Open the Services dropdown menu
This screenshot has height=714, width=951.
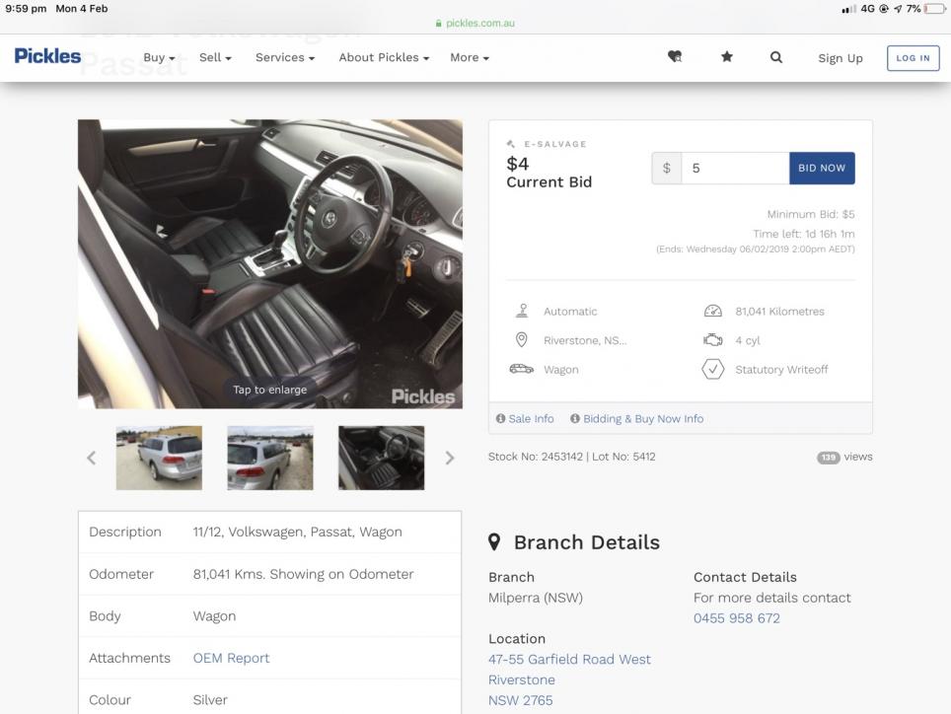coord(284,57)
